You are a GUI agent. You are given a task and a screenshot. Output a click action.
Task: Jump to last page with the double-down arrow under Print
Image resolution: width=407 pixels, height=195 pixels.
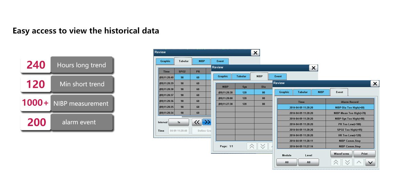pos(347,162)
